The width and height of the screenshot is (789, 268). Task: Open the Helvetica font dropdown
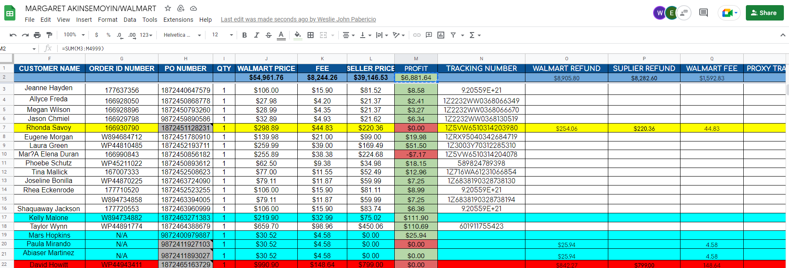click(x=182, y=35)
